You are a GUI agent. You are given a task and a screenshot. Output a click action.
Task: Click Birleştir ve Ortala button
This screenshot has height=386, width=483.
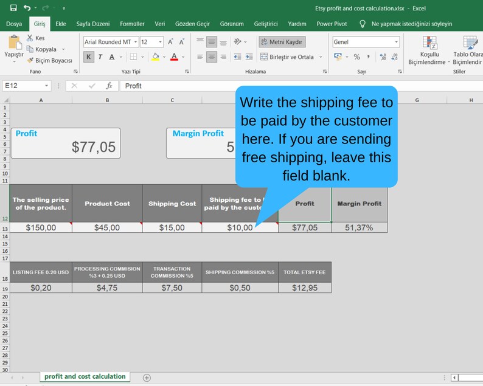(287, 57)
